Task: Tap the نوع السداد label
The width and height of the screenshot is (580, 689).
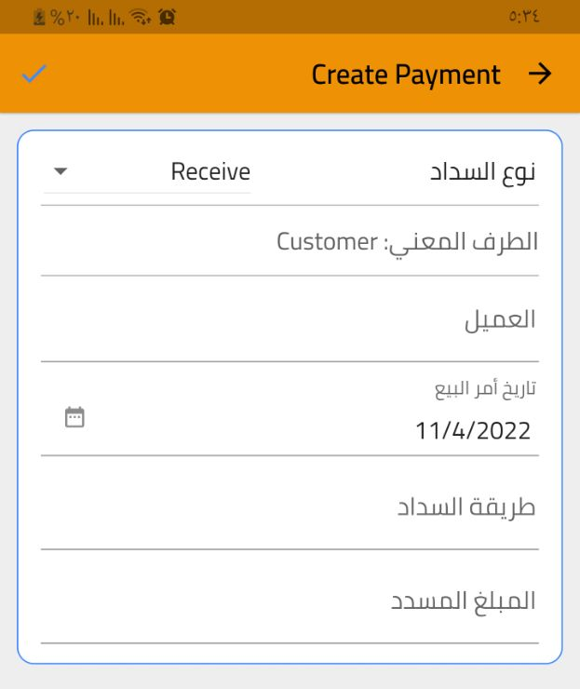Action: pyautogui.click(x=482, y=173)
